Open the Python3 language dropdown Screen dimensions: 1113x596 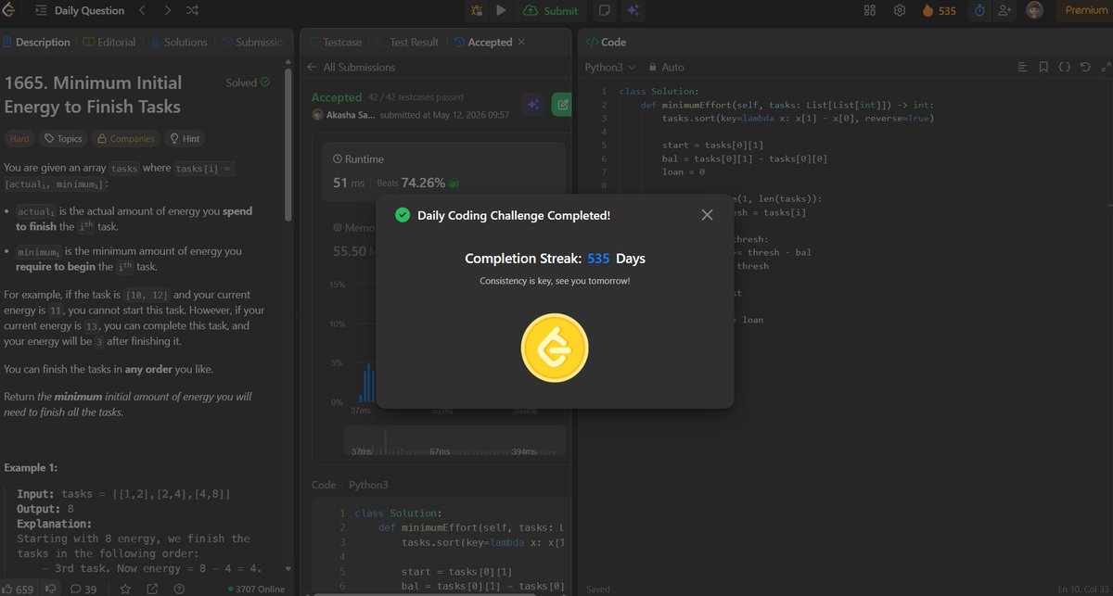tap(610, 67)
